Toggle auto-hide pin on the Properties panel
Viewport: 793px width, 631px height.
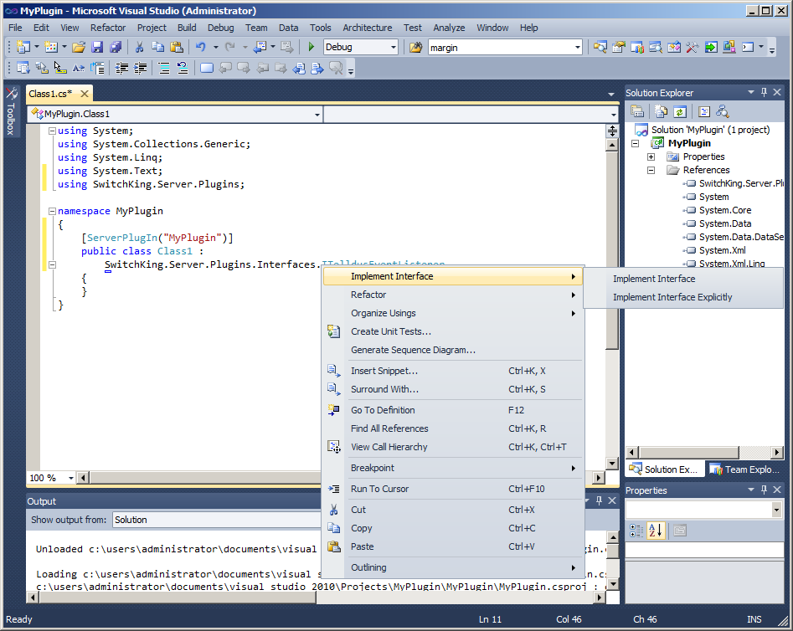[765, 490]
